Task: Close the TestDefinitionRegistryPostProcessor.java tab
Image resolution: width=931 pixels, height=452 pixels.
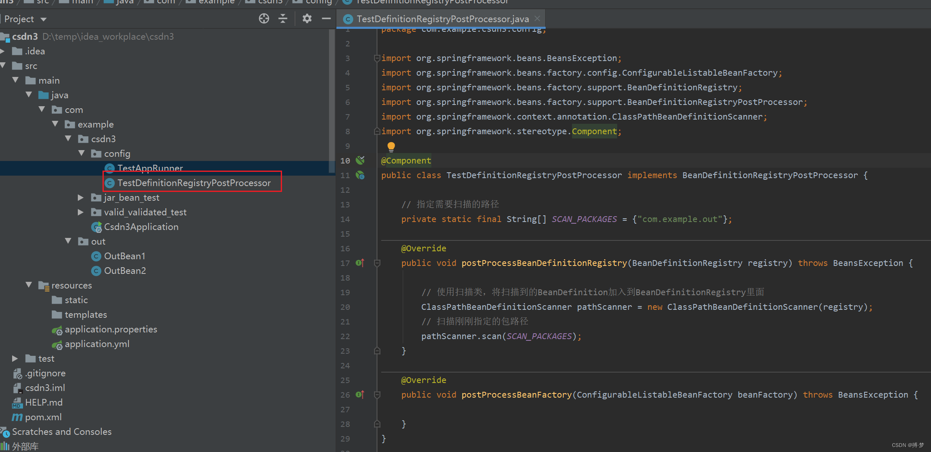Action: point(537,19)
